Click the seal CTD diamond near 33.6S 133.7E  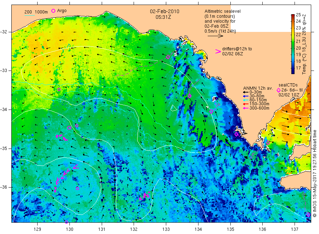190,96
